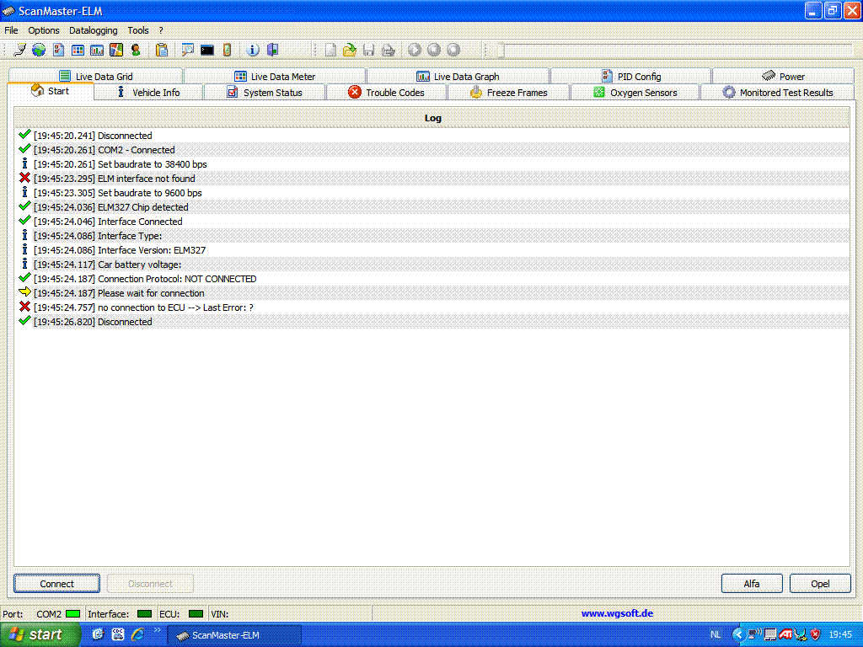The width and height of the screenshot is (863, 647).
Task: Click the magnifier monitor icon in toolbar
Action: [x=187, y=51]
